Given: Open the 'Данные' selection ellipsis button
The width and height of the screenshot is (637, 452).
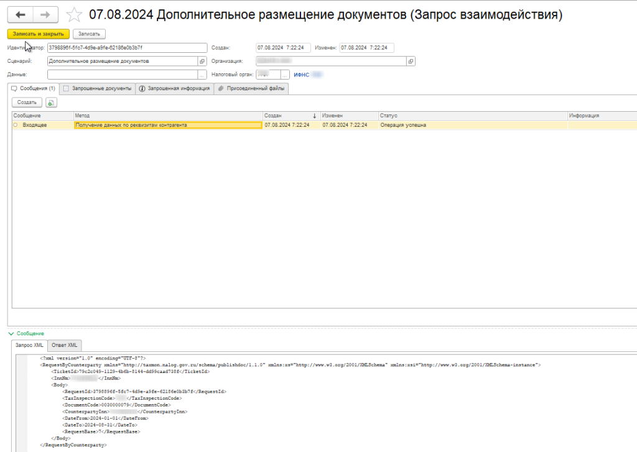Looking at the screenshot, I should (x=202, y=75).
